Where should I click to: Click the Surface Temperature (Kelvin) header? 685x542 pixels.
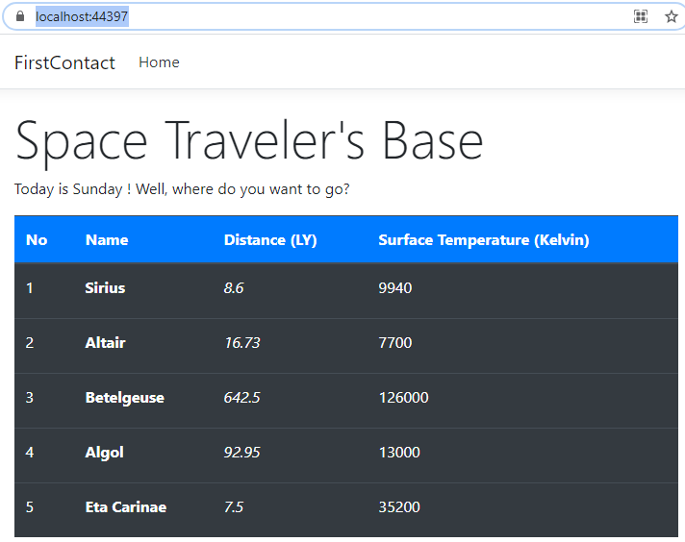[x=483, y=240]
